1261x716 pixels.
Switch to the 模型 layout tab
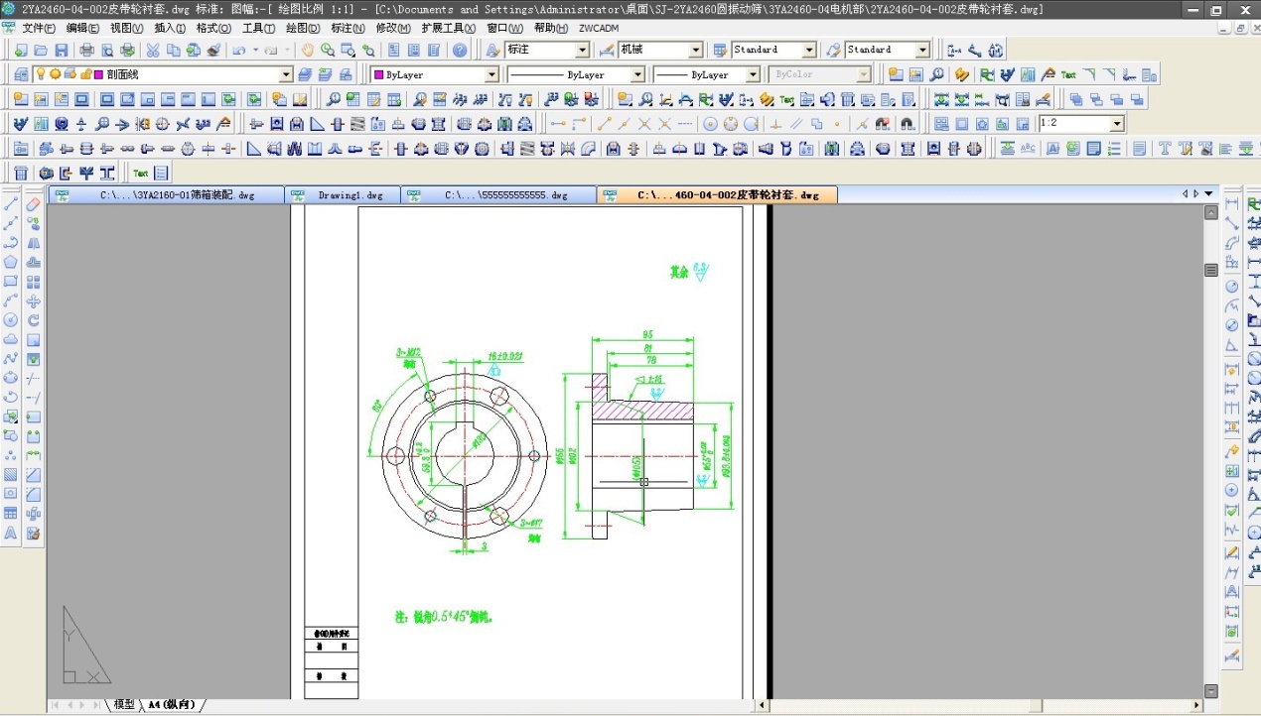point(124,704)
